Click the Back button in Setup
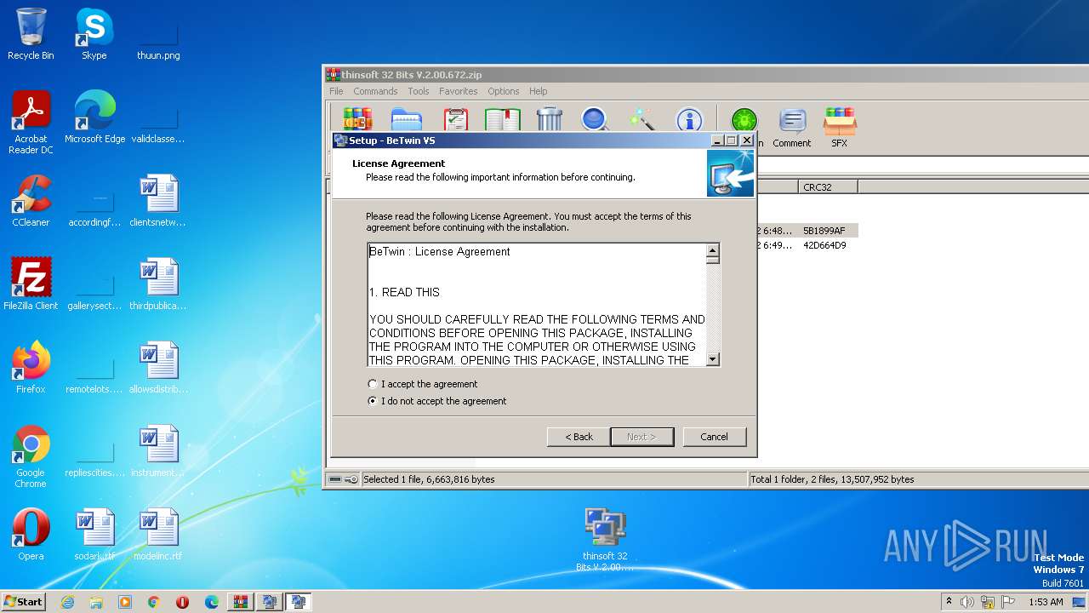 pos(579,437)
